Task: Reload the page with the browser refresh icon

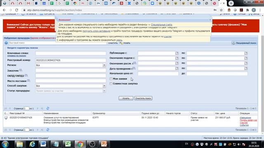Action: coord(16,10)
